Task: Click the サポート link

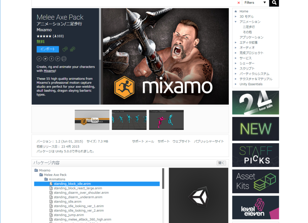Action: pyautogui.click(x=163, y=141)
